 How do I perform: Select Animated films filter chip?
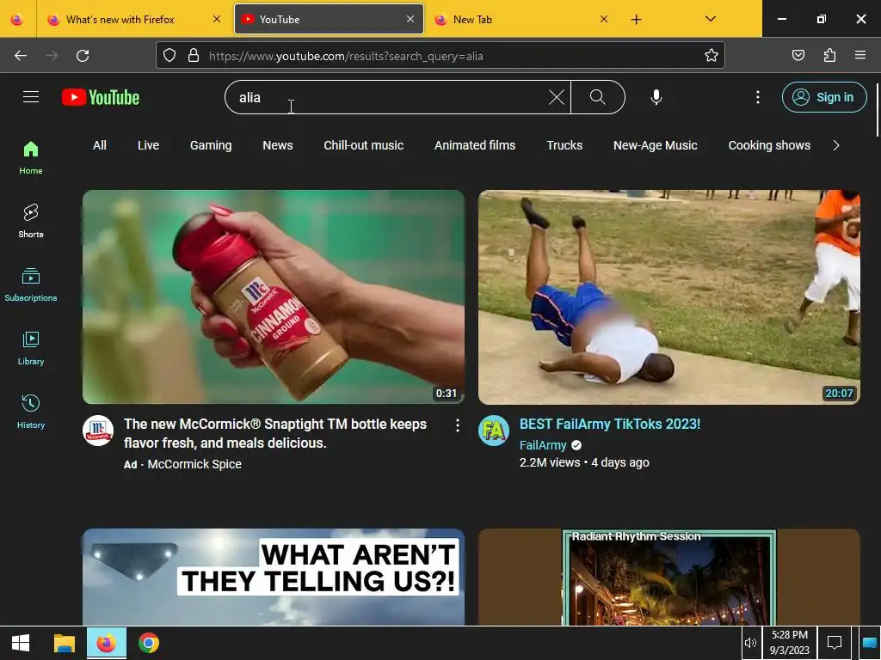coord(475,145)
